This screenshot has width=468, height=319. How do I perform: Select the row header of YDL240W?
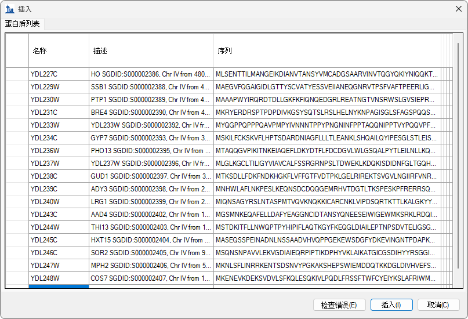coord(17,202)
